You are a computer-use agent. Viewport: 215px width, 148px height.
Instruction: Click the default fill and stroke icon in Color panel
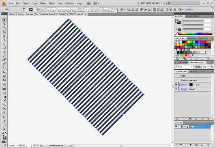179,30
